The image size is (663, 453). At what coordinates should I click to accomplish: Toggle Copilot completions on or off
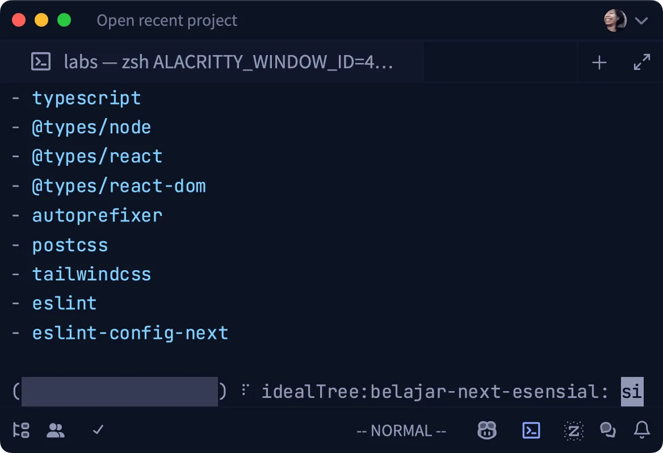(x=486, y=430)
